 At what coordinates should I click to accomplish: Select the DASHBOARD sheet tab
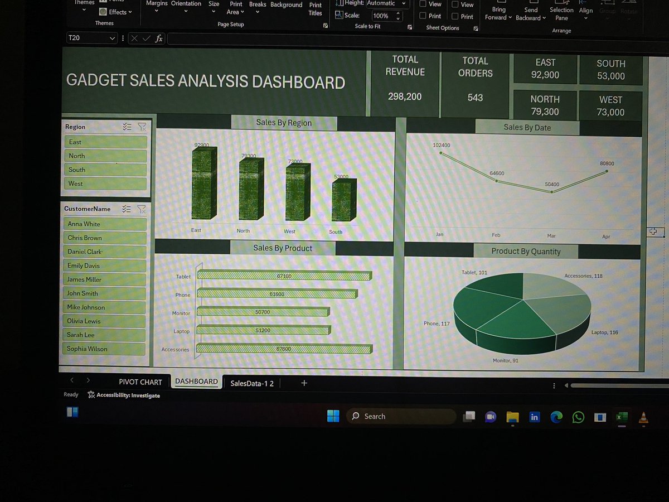pos(196,382)
